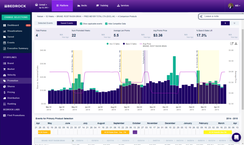
Task: Click the $3.00 Raisin event bar
Action: [44, 132]
